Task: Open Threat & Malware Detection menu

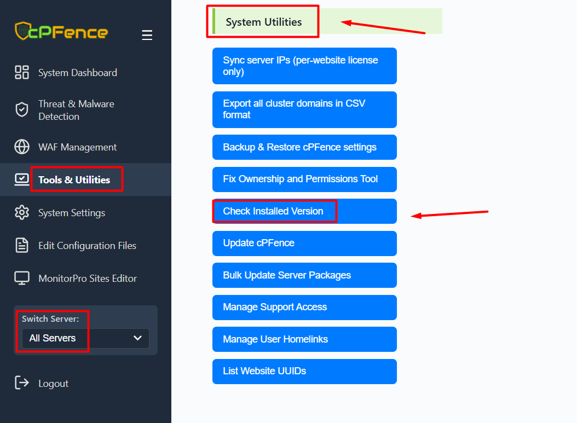Action: [x=76, y=110]
